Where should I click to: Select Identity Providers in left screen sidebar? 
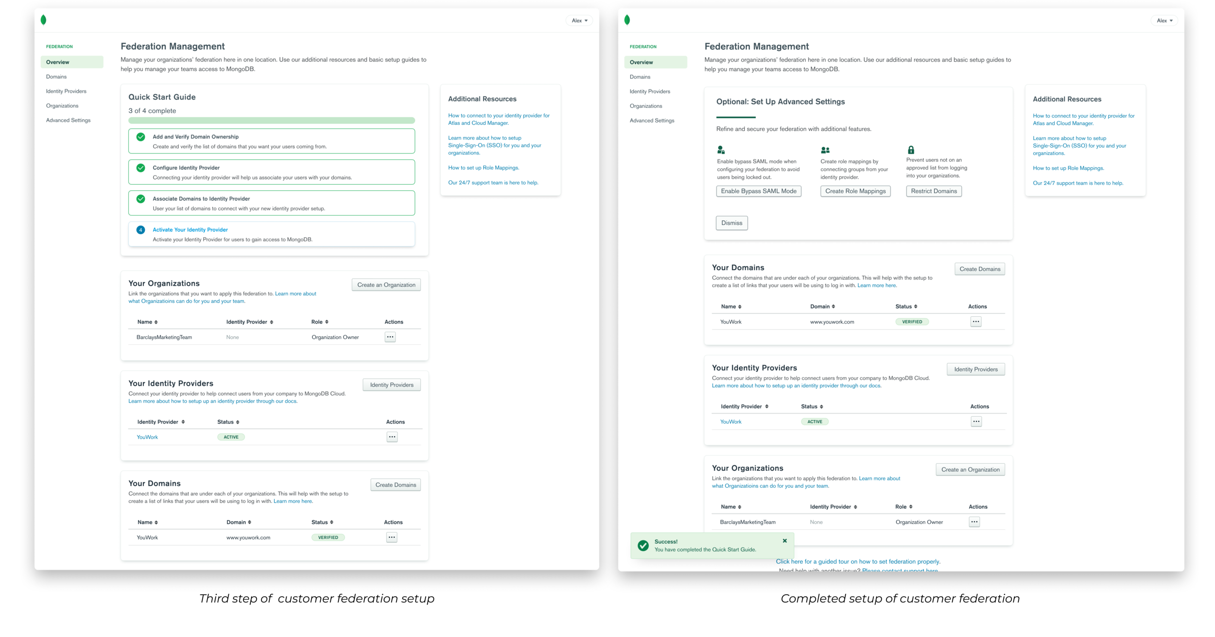[66, 91]
